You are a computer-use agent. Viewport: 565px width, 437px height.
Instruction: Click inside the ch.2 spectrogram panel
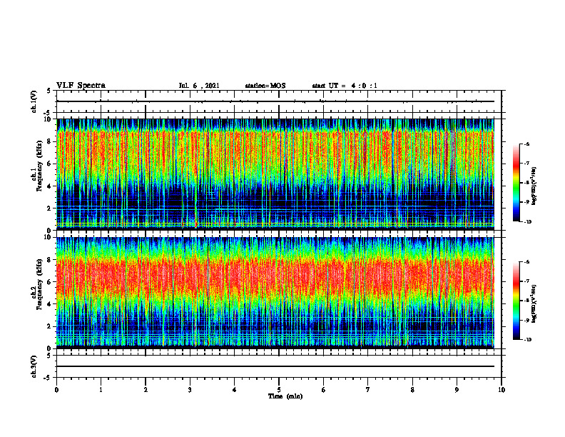click(x=275, y=293)
